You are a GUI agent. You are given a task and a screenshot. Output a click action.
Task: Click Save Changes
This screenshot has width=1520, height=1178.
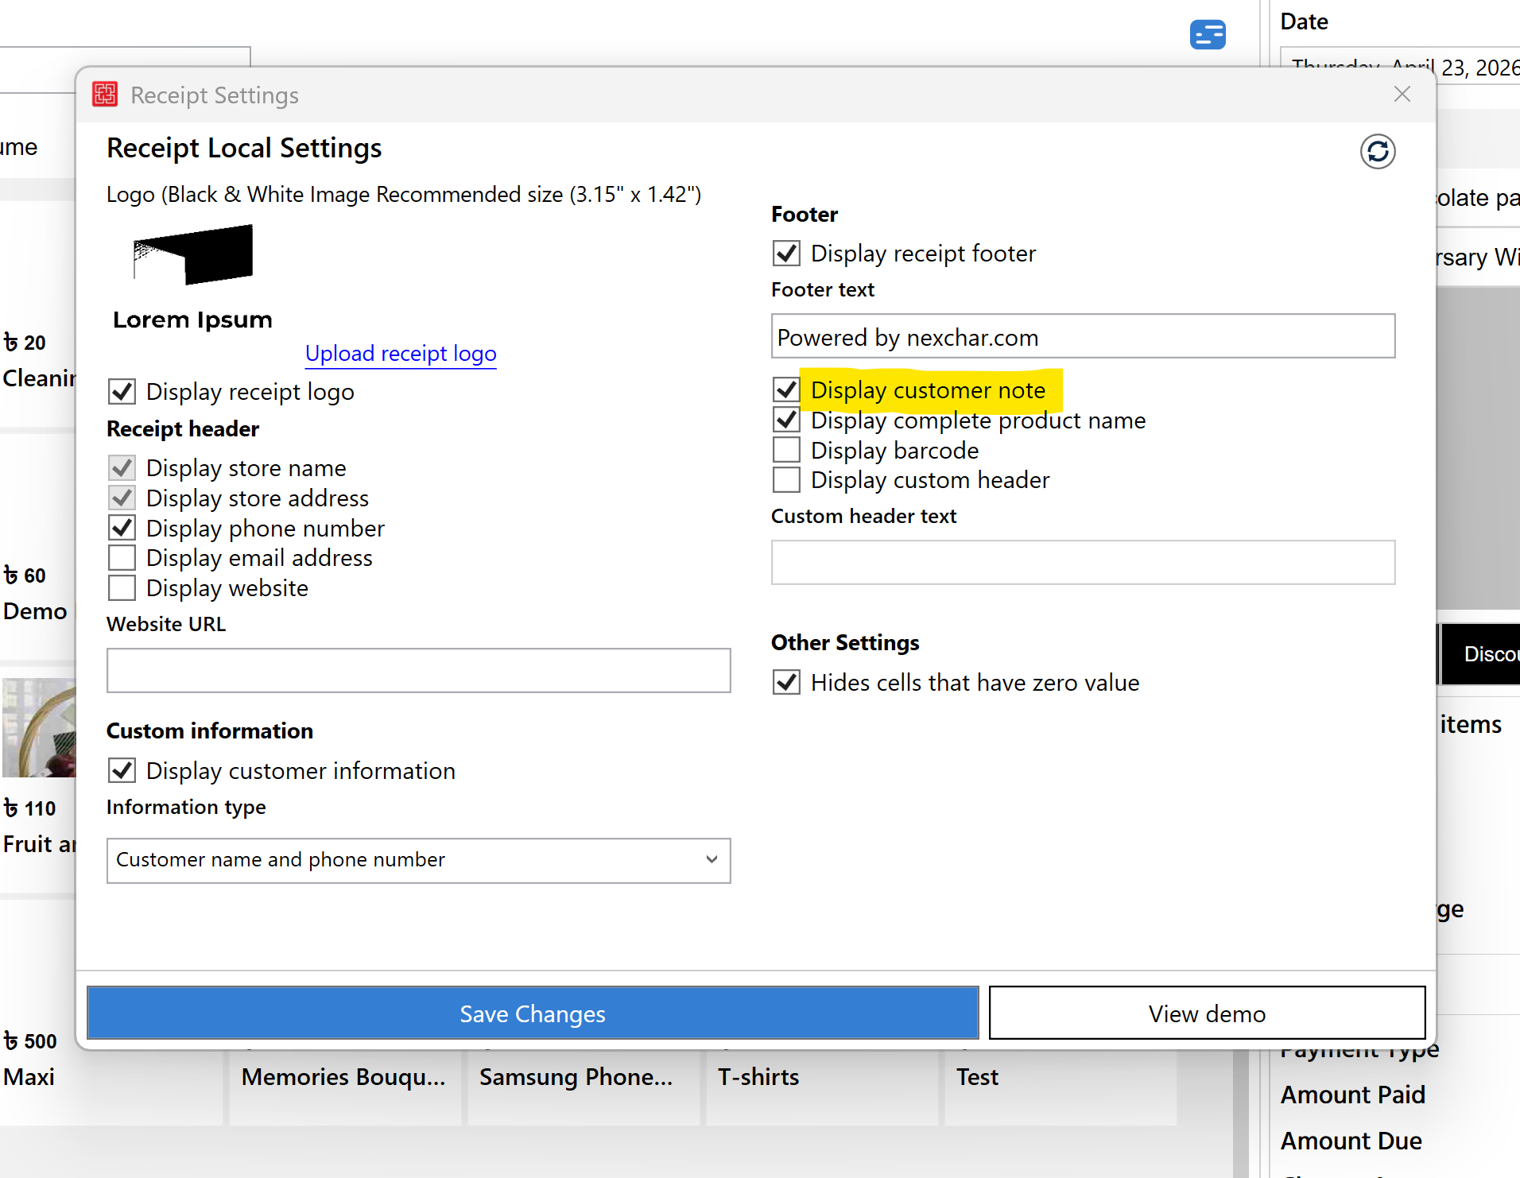click(x=531, y=1013)
